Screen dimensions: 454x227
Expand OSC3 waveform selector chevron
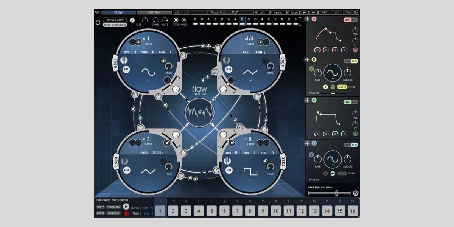click(x=250, y=180)
